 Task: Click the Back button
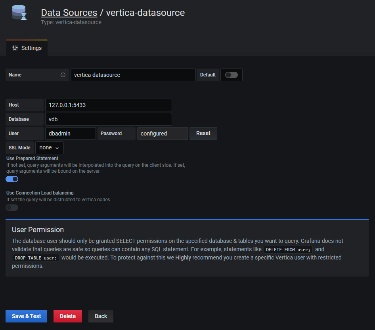101,316
